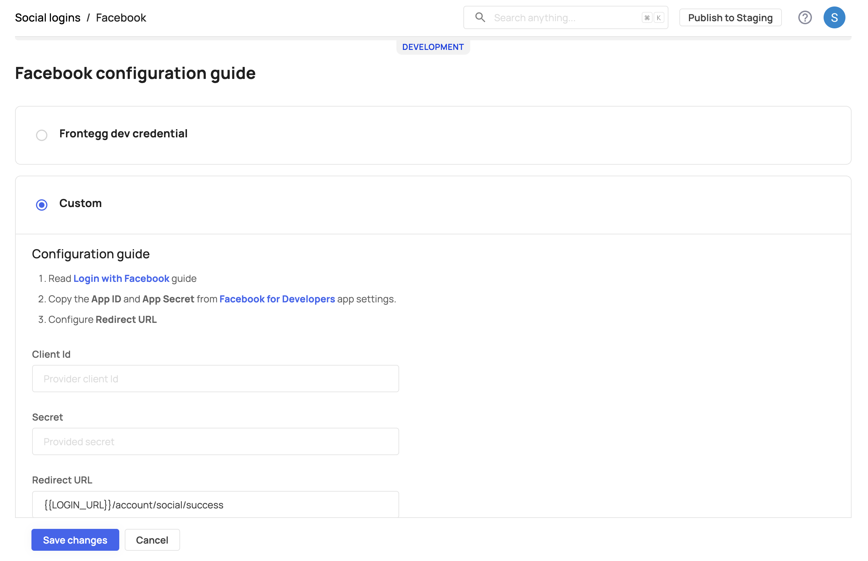Image resolution: width=868 pixels, height=561 pixels.
Task: Go back to Social logins breadcrumb
Action: [48, 17]
